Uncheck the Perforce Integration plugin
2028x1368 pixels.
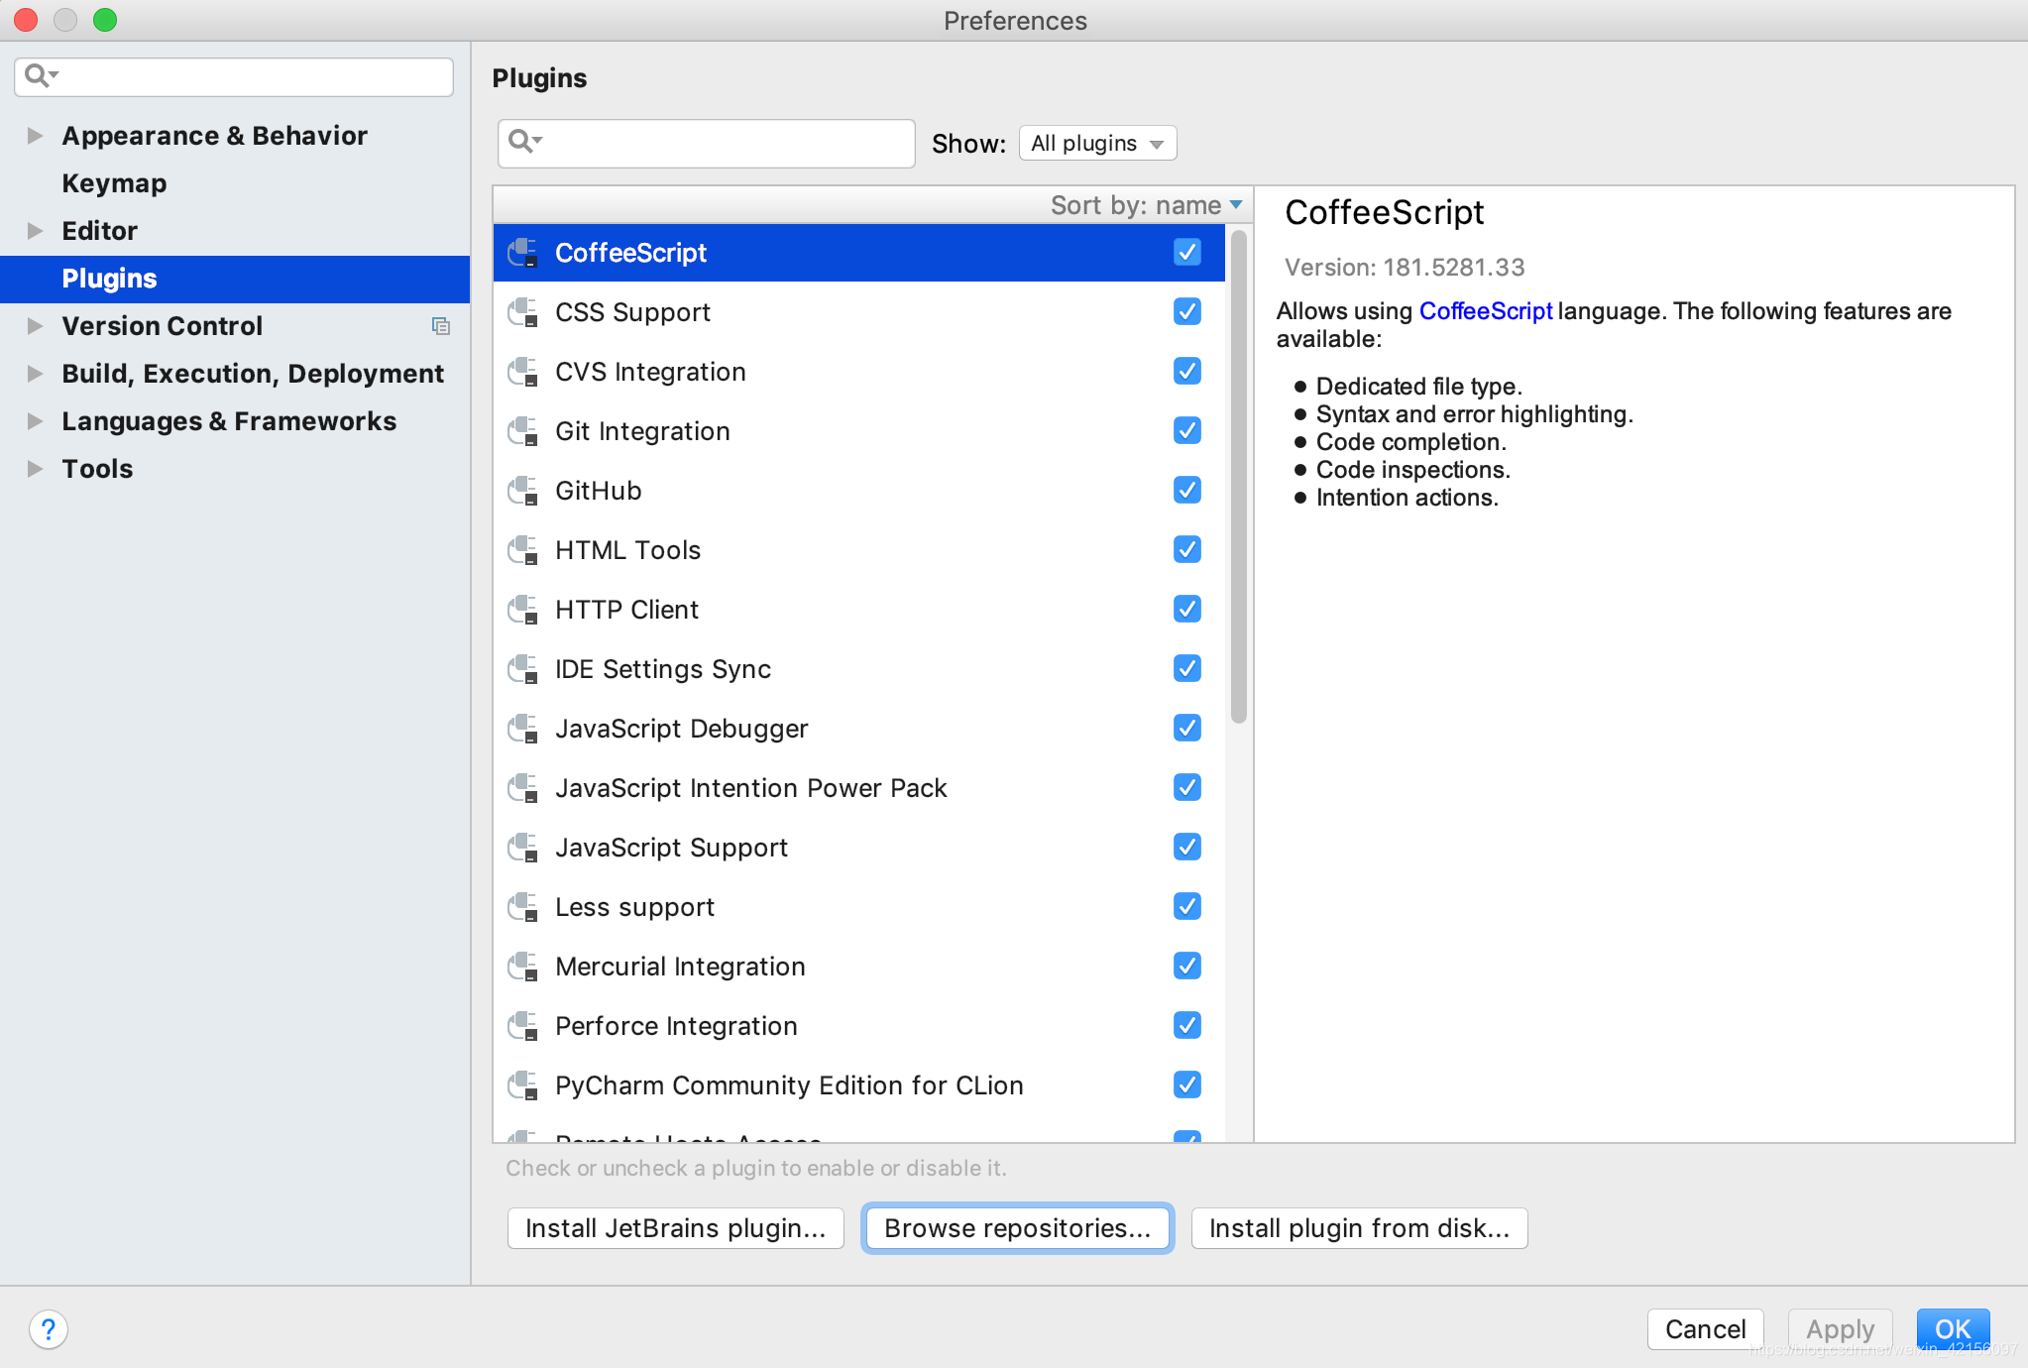1186,1025
